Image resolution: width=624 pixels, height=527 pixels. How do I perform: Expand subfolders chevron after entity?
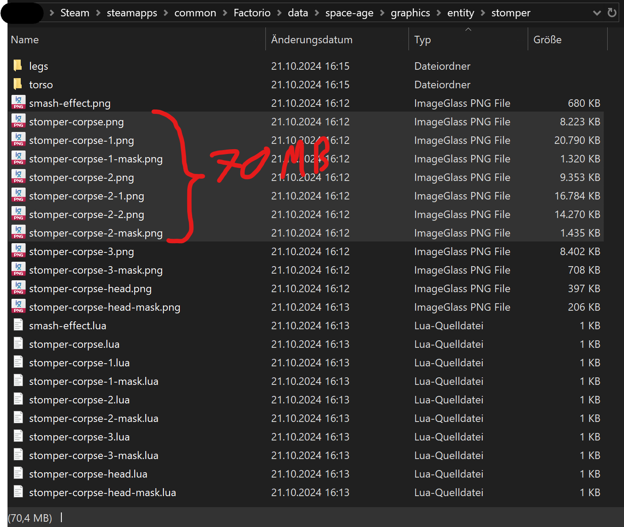(483, 13)
